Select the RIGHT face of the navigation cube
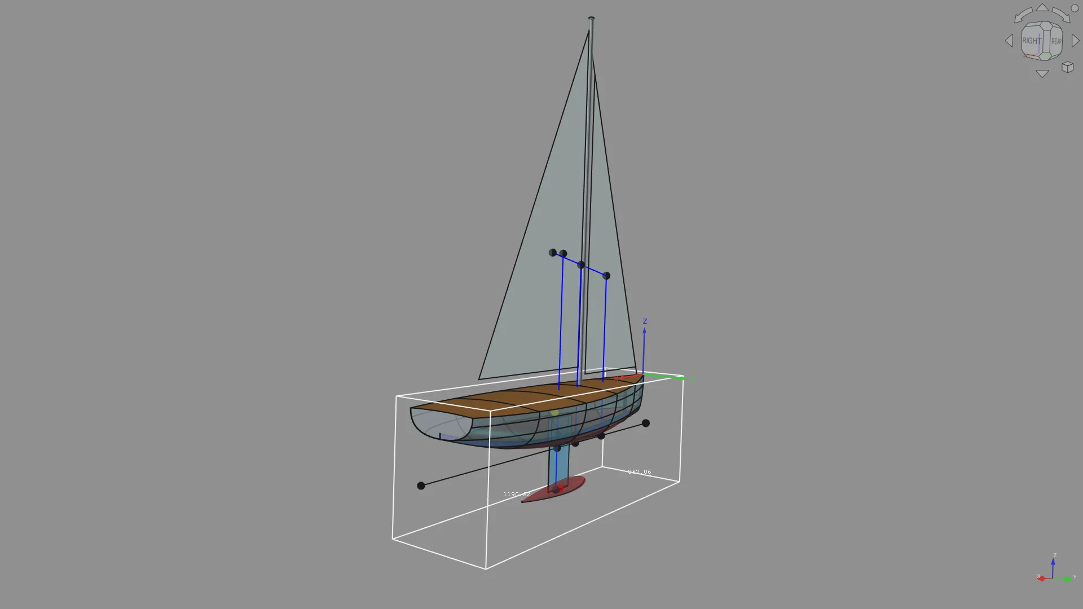The height and width of the screenshot is (609, 1083). click(x=1032, y=41)
